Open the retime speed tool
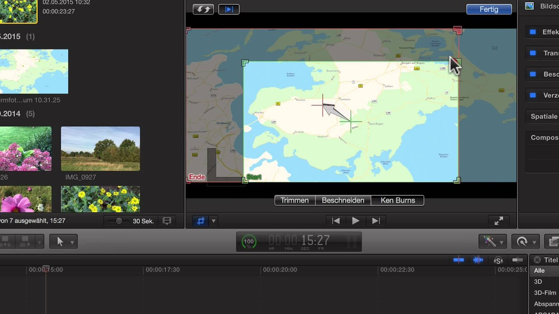Image resolution: width=559 pixels, height=314 pixels. (x=522, y=242)
